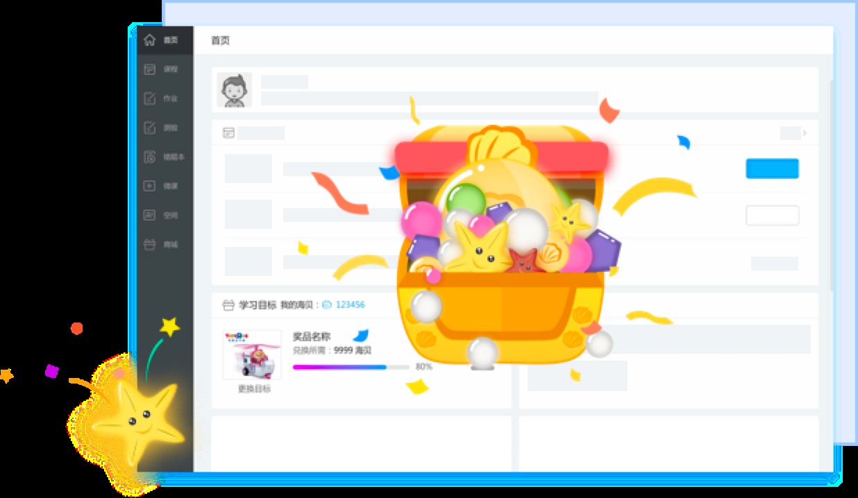Expand the panel using the right chevron arrow

tap(805, 132)
